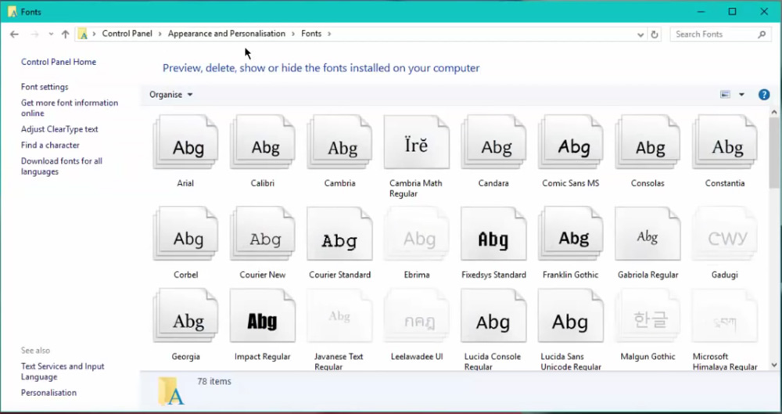Select the Cambria Math Regular font icon
Screen dimensions: 782x414
point(417,143)
